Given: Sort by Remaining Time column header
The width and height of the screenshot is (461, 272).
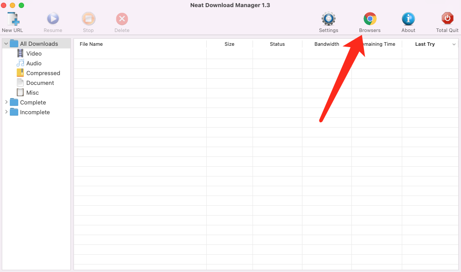Looking at the screenshot, I should [x=377, y=44].
